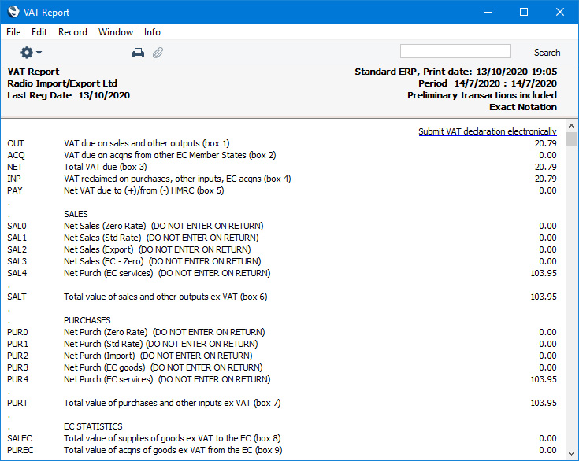Open the Edit menu

point(39,32)
